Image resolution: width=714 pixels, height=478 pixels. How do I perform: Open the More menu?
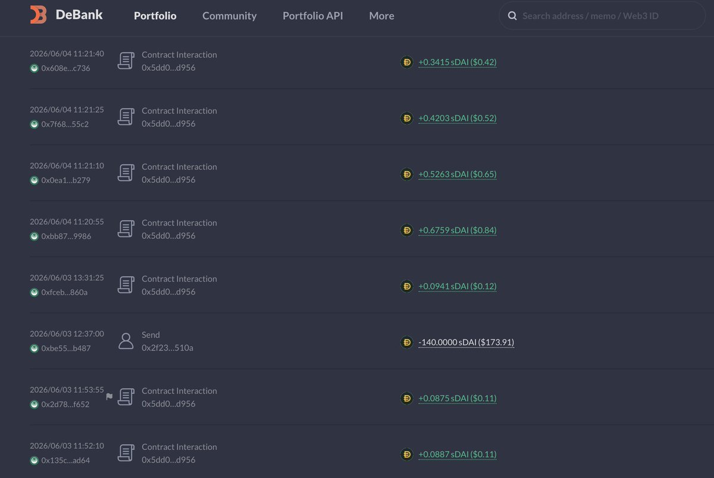pyautogui.click(x=381, y=16)
